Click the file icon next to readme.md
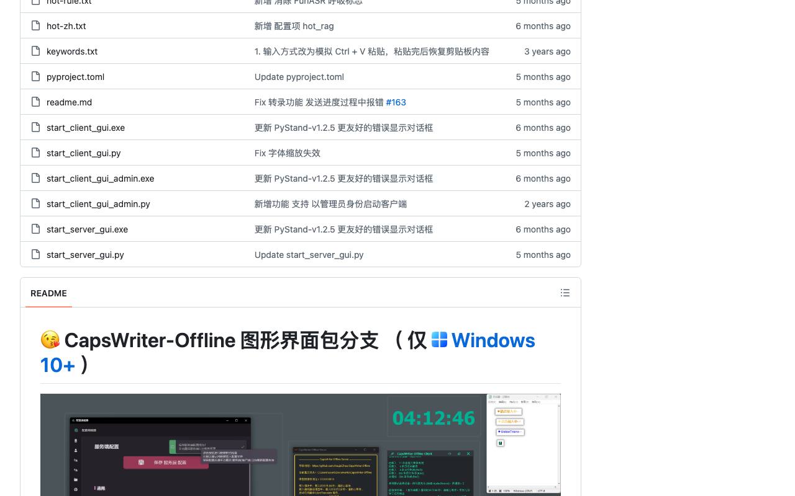This screenshot has height=496, width=795. pos(35,102)
